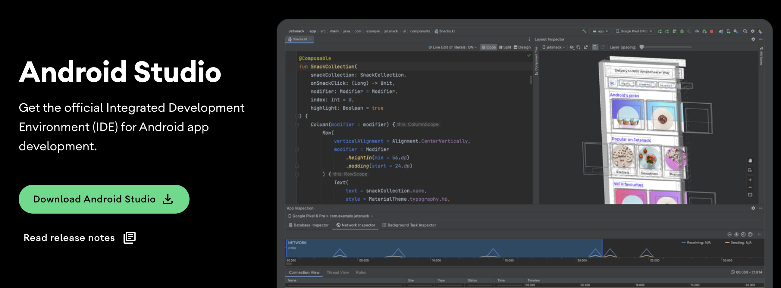Click the editor vertical scrollbar thumb
Screen dimensions: 781x288
531,80
